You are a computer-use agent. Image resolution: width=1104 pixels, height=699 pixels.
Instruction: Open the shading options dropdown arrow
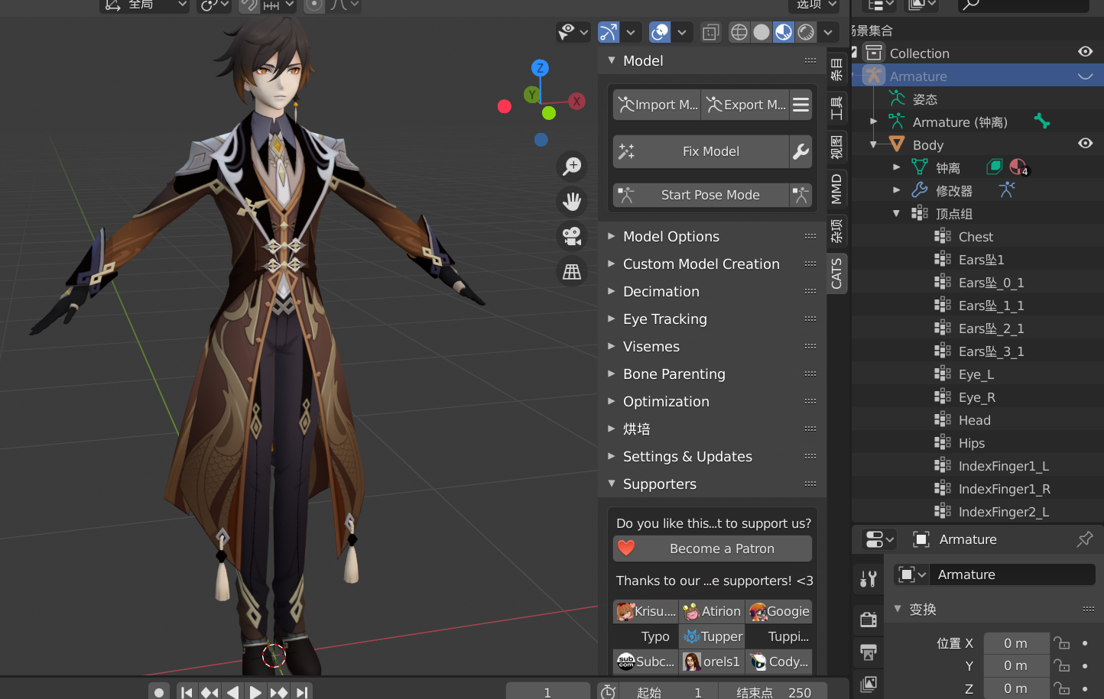[828, 32]
